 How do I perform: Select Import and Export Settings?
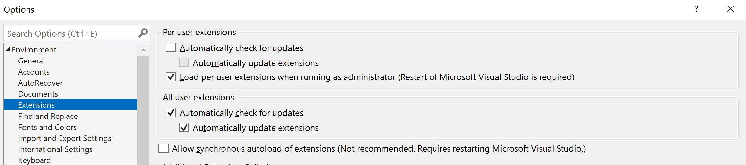tap(64, 138)
